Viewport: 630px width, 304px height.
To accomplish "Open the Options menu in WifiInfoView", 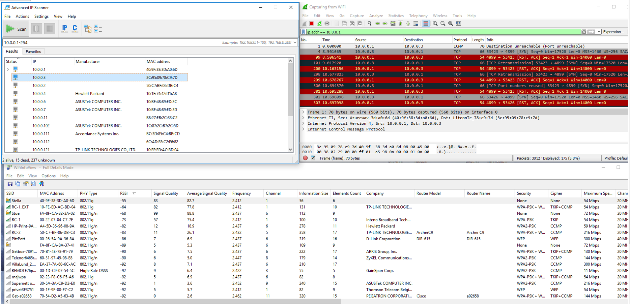I will (49, 176).
